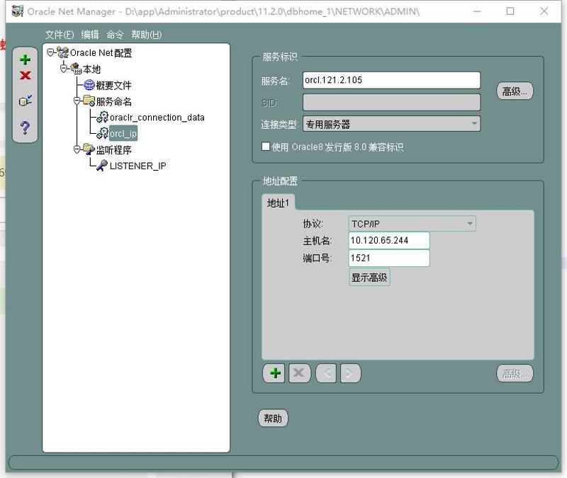Close the Oracle Net Manager window
This screenshot has width=567, height=478.
pyautogui.click(x=544, y=11)
